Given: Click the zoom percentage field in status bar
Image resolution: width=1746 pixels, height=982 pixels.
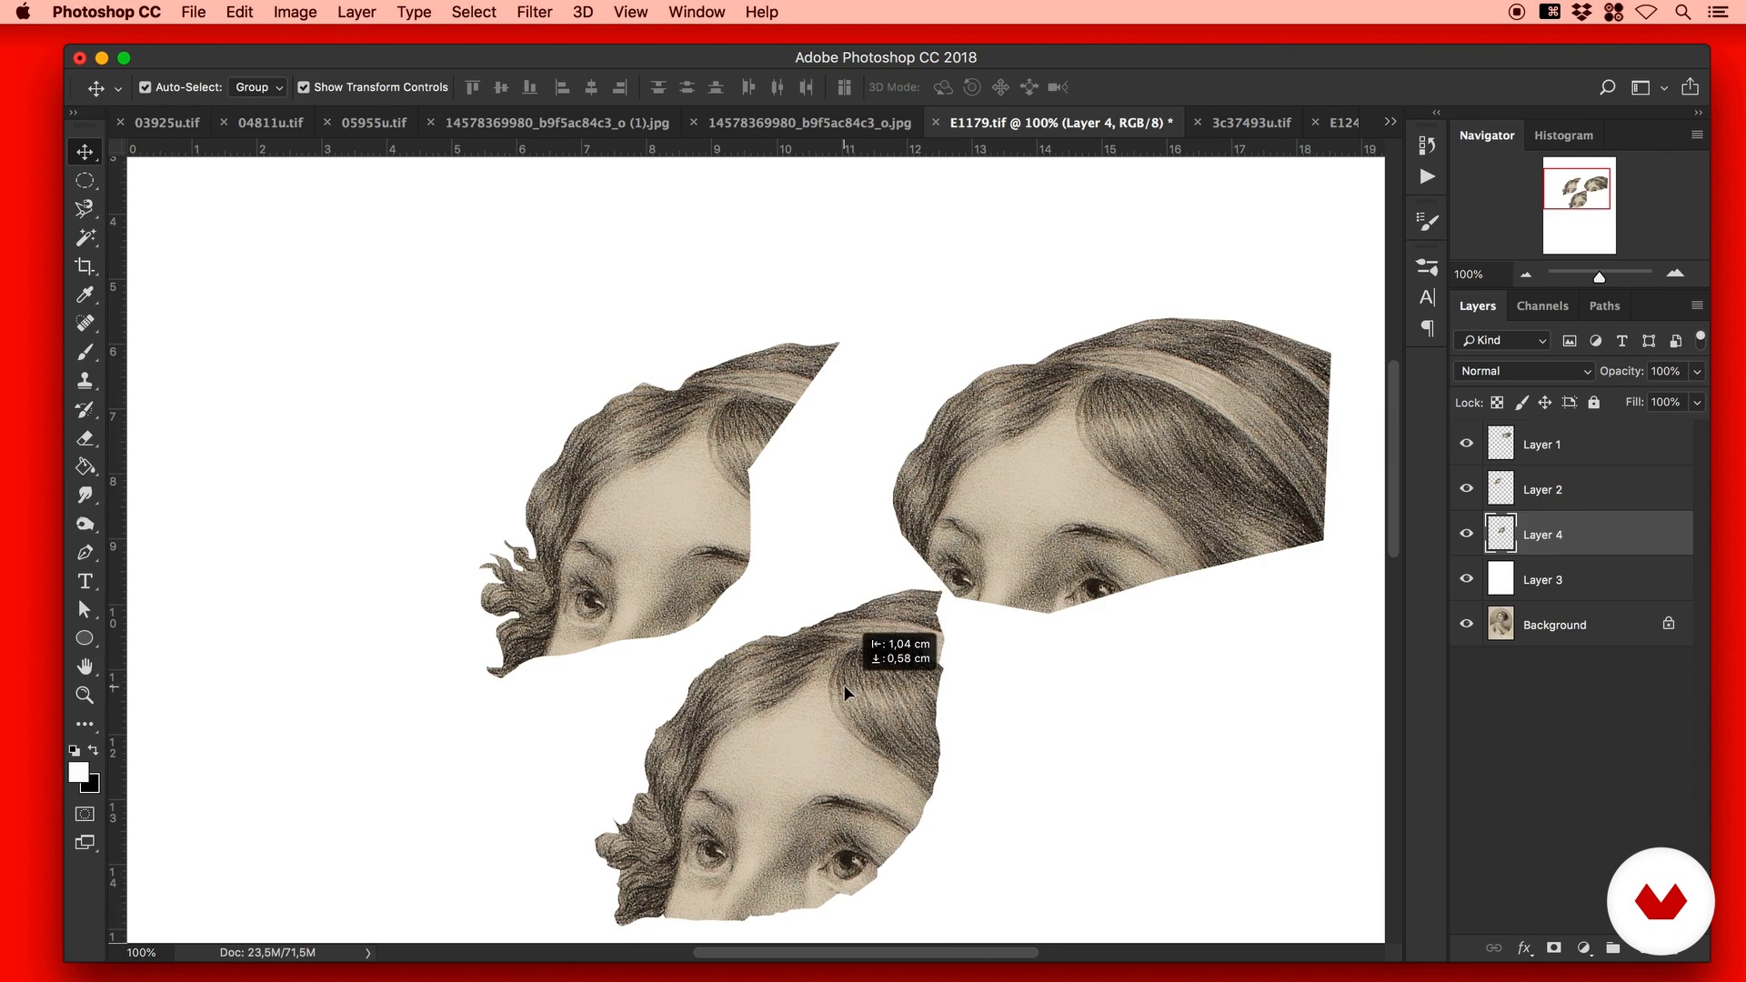Looking at the screenshot, I should point(142,952).
